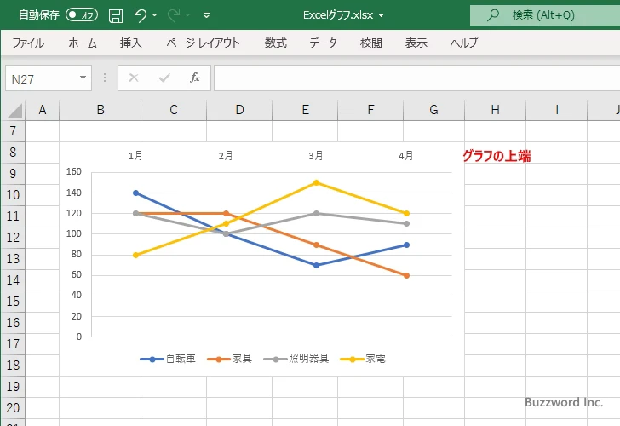
Task: Click the Redo arrow icon
Action: (x=174, y=15)
